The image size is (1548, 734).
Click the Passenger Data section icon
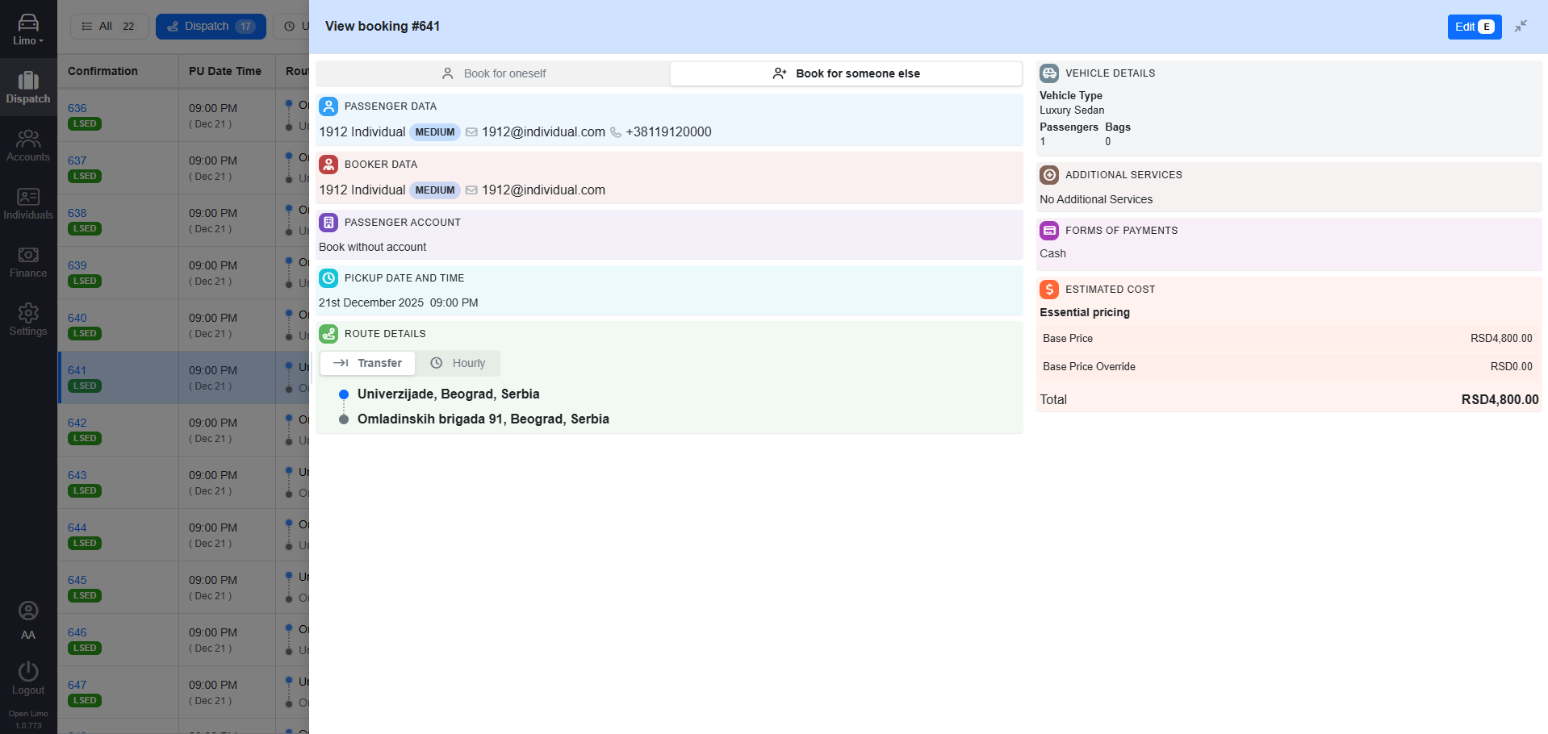[328, 106]
